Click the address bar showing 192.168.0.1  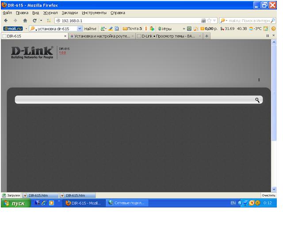click(128, 21)
